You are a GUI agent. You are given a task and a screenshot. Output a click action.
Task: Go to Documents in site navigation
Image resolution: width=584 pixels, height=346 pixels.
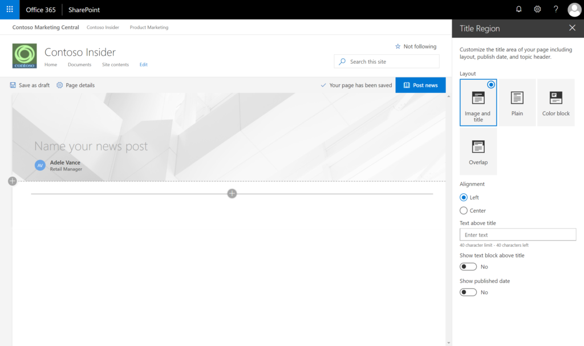(x=79, y=64)
